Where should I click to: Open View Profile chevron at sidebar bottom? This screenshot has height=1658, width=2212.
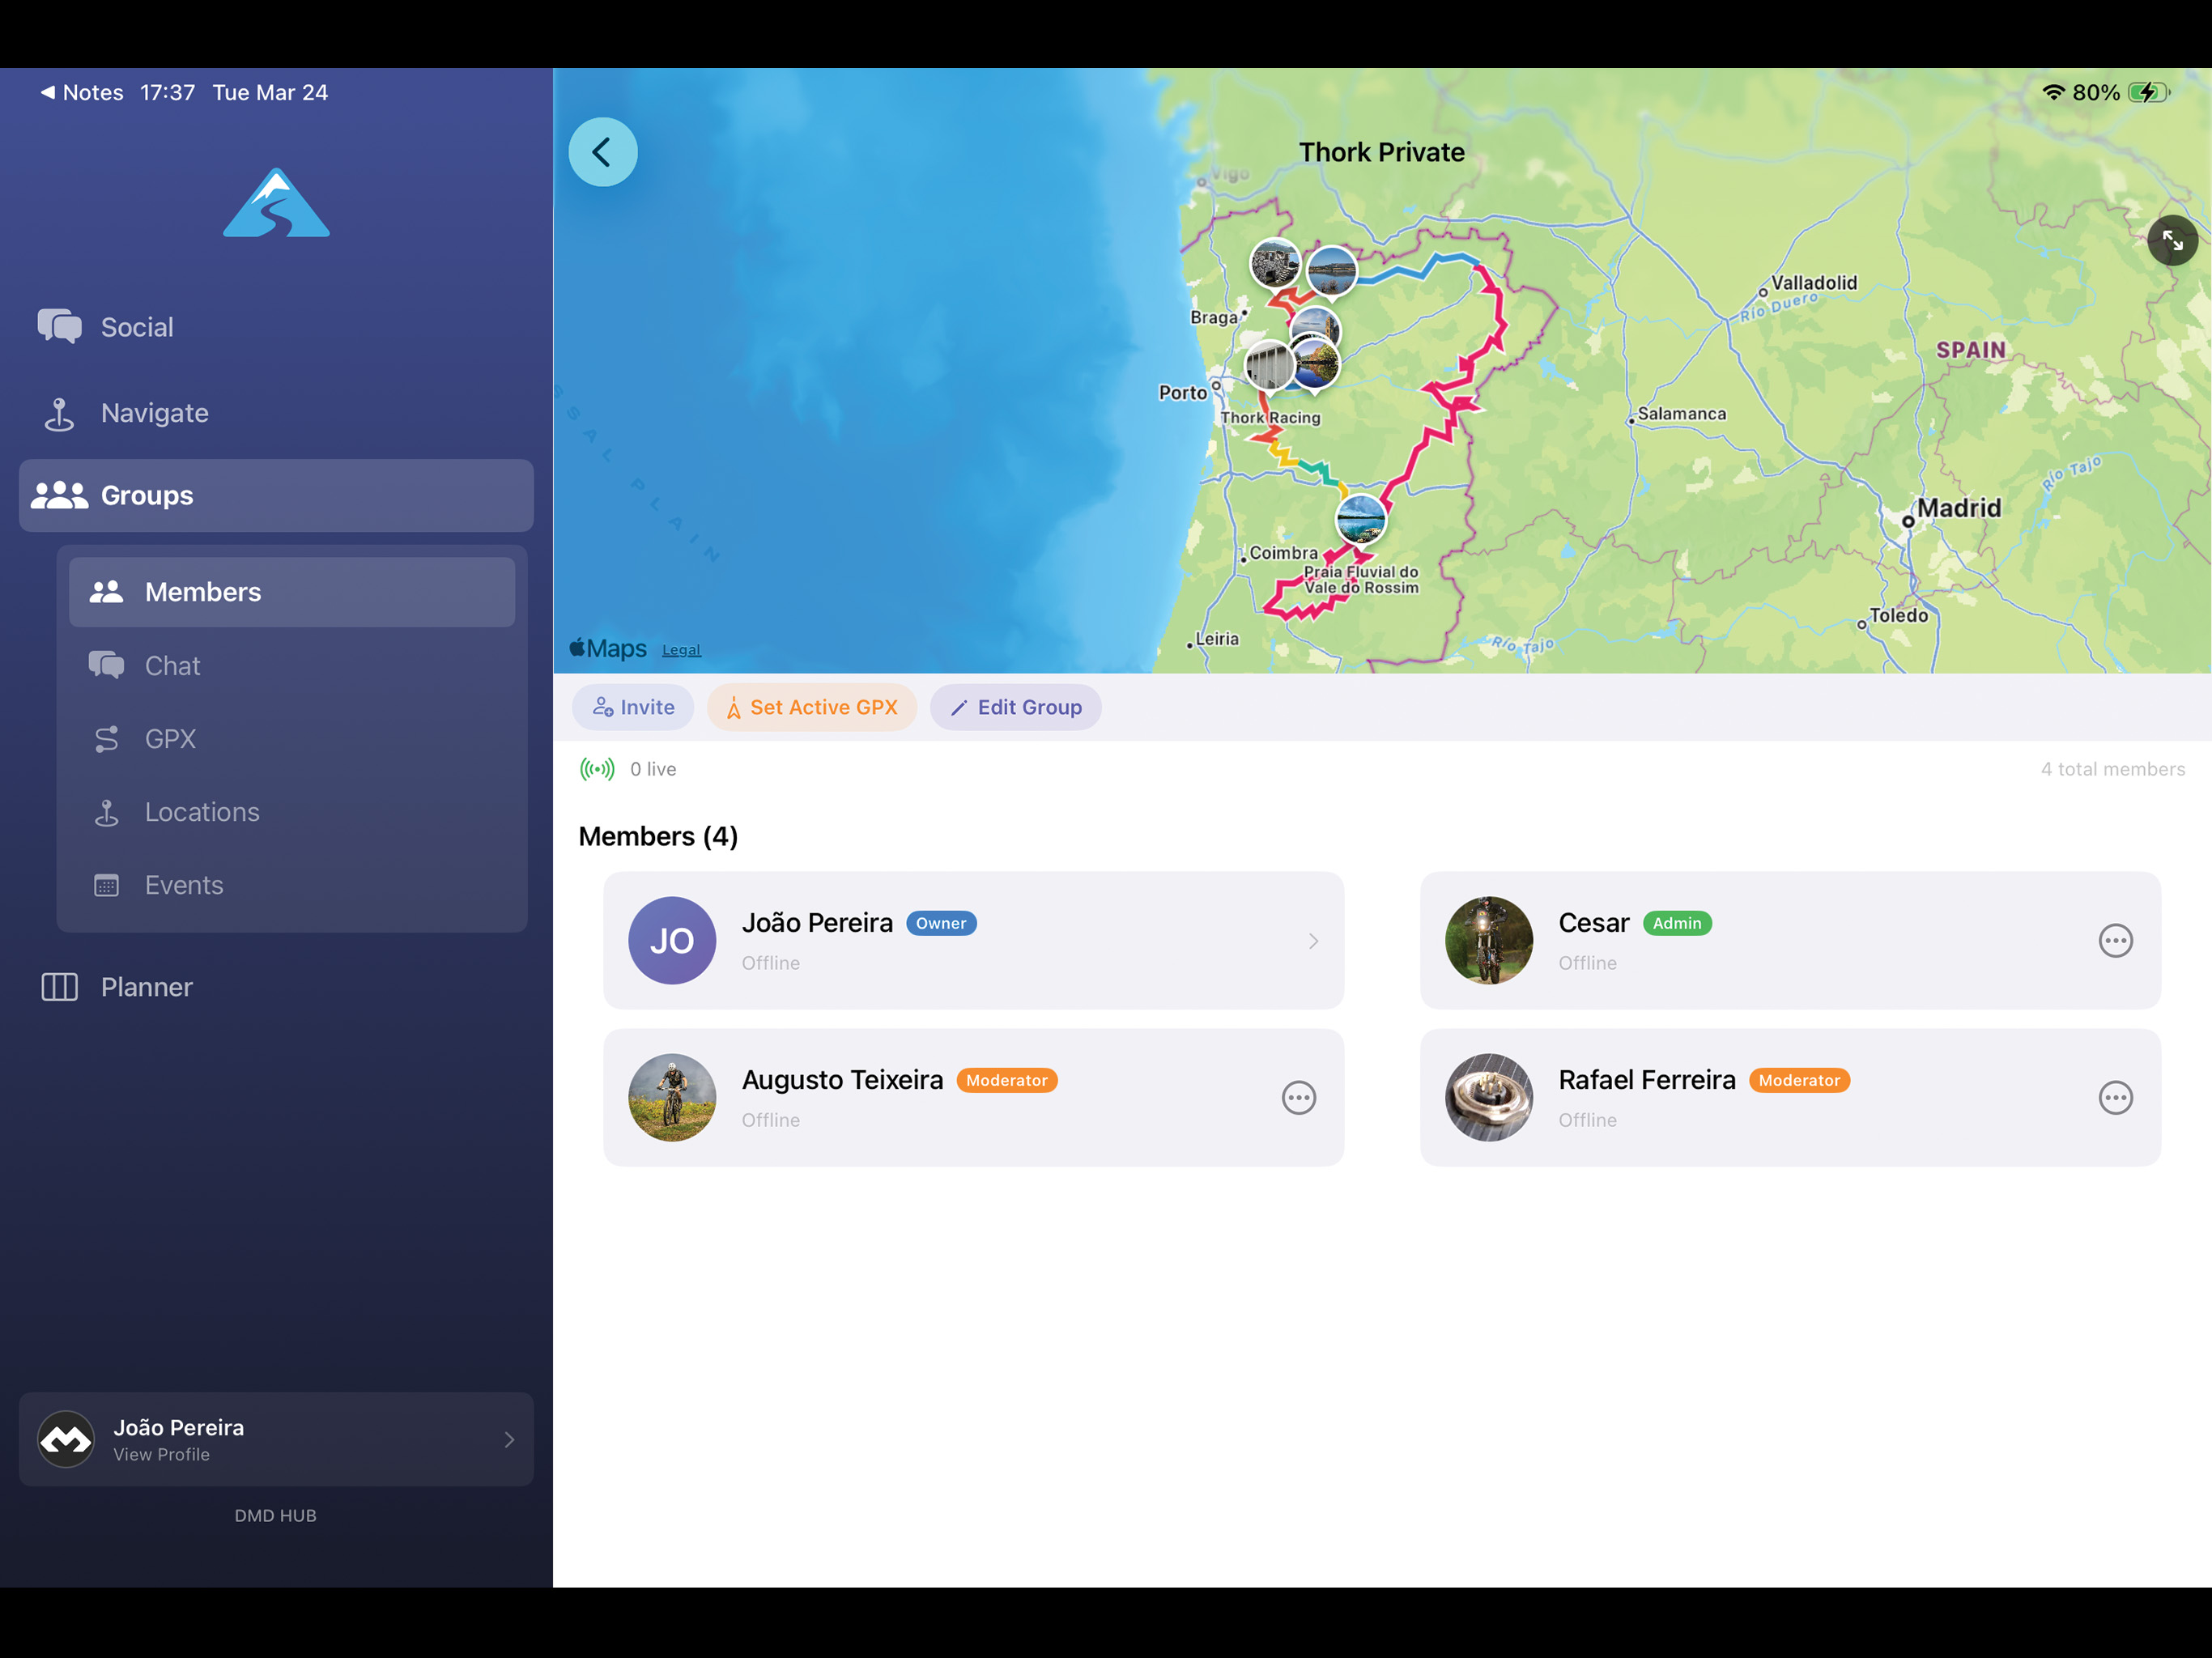(x=509, y=1439)
